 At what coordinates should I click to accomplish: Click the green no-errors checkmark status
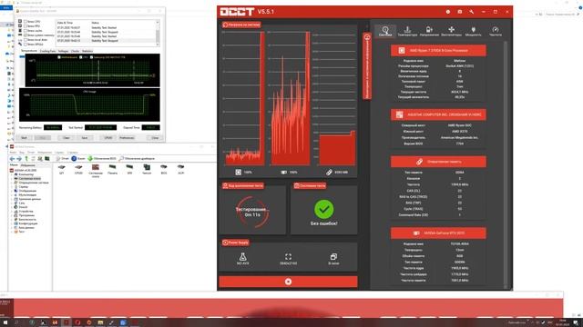click(x=324, y=209)
